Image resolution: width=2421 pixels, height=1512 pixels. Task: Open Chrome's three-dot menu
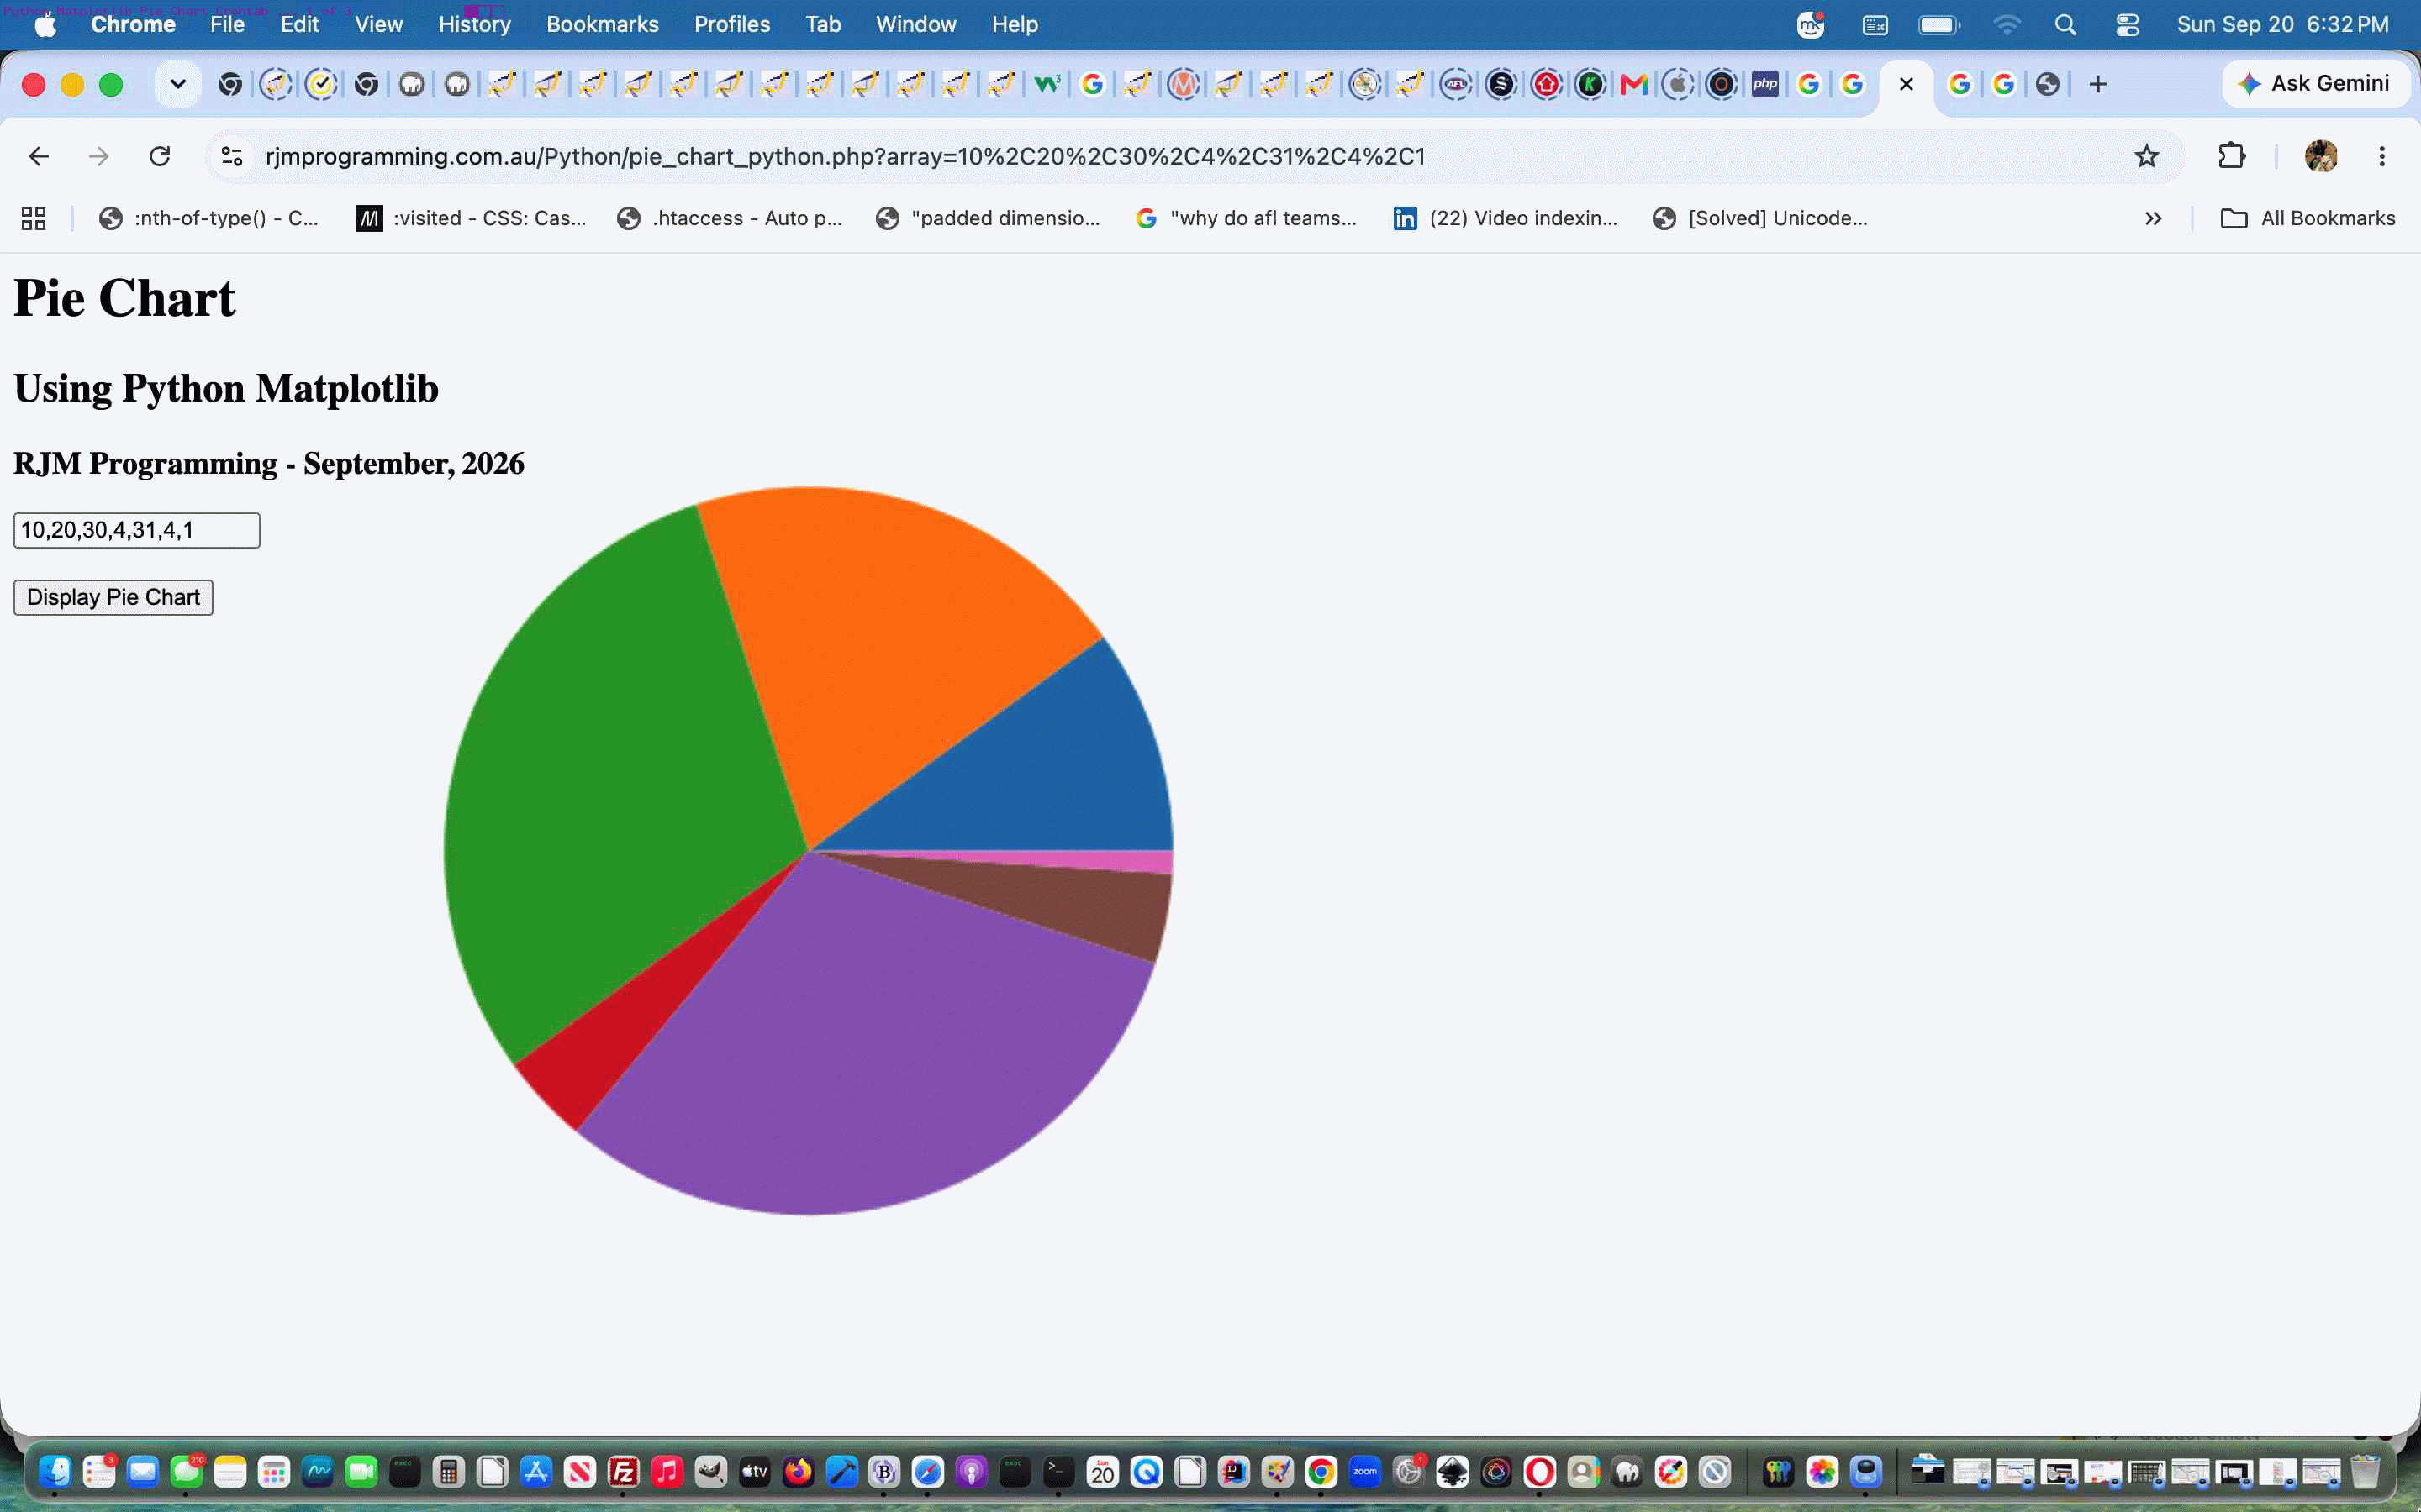(2382, 156)
